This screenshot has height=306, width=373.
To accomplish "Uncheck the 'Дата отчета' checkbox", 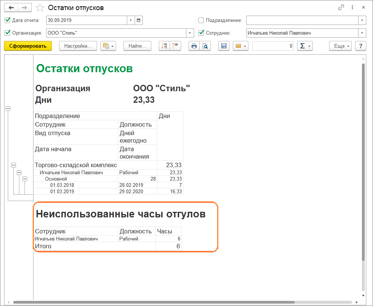I will (7, 20).
